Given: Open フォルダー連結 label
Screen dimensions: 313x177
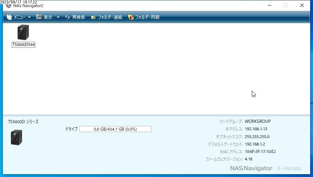Looking at the screenshot, I should (110, 17).
